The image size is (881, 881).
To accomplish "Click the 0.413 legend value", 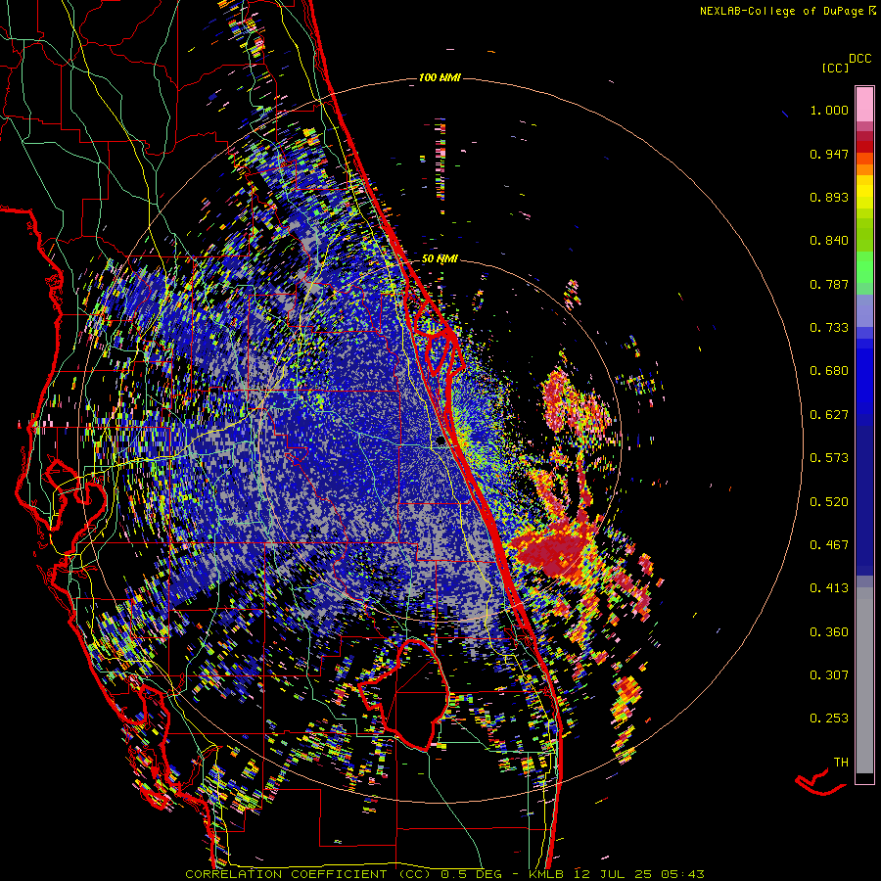I will 829,588.
